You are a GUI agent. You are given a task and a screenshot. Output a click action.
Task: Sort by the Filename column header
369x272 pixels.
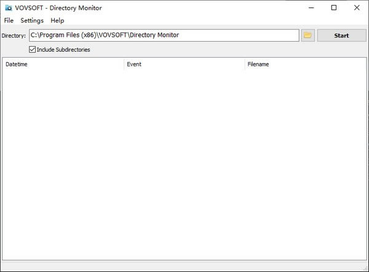pyautogui.click(x=306, y=64)
